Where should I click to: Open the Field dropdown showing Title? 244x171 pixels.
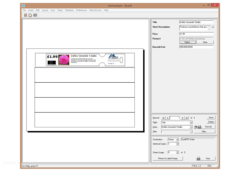pyautogui.click(x=191, y=123)
